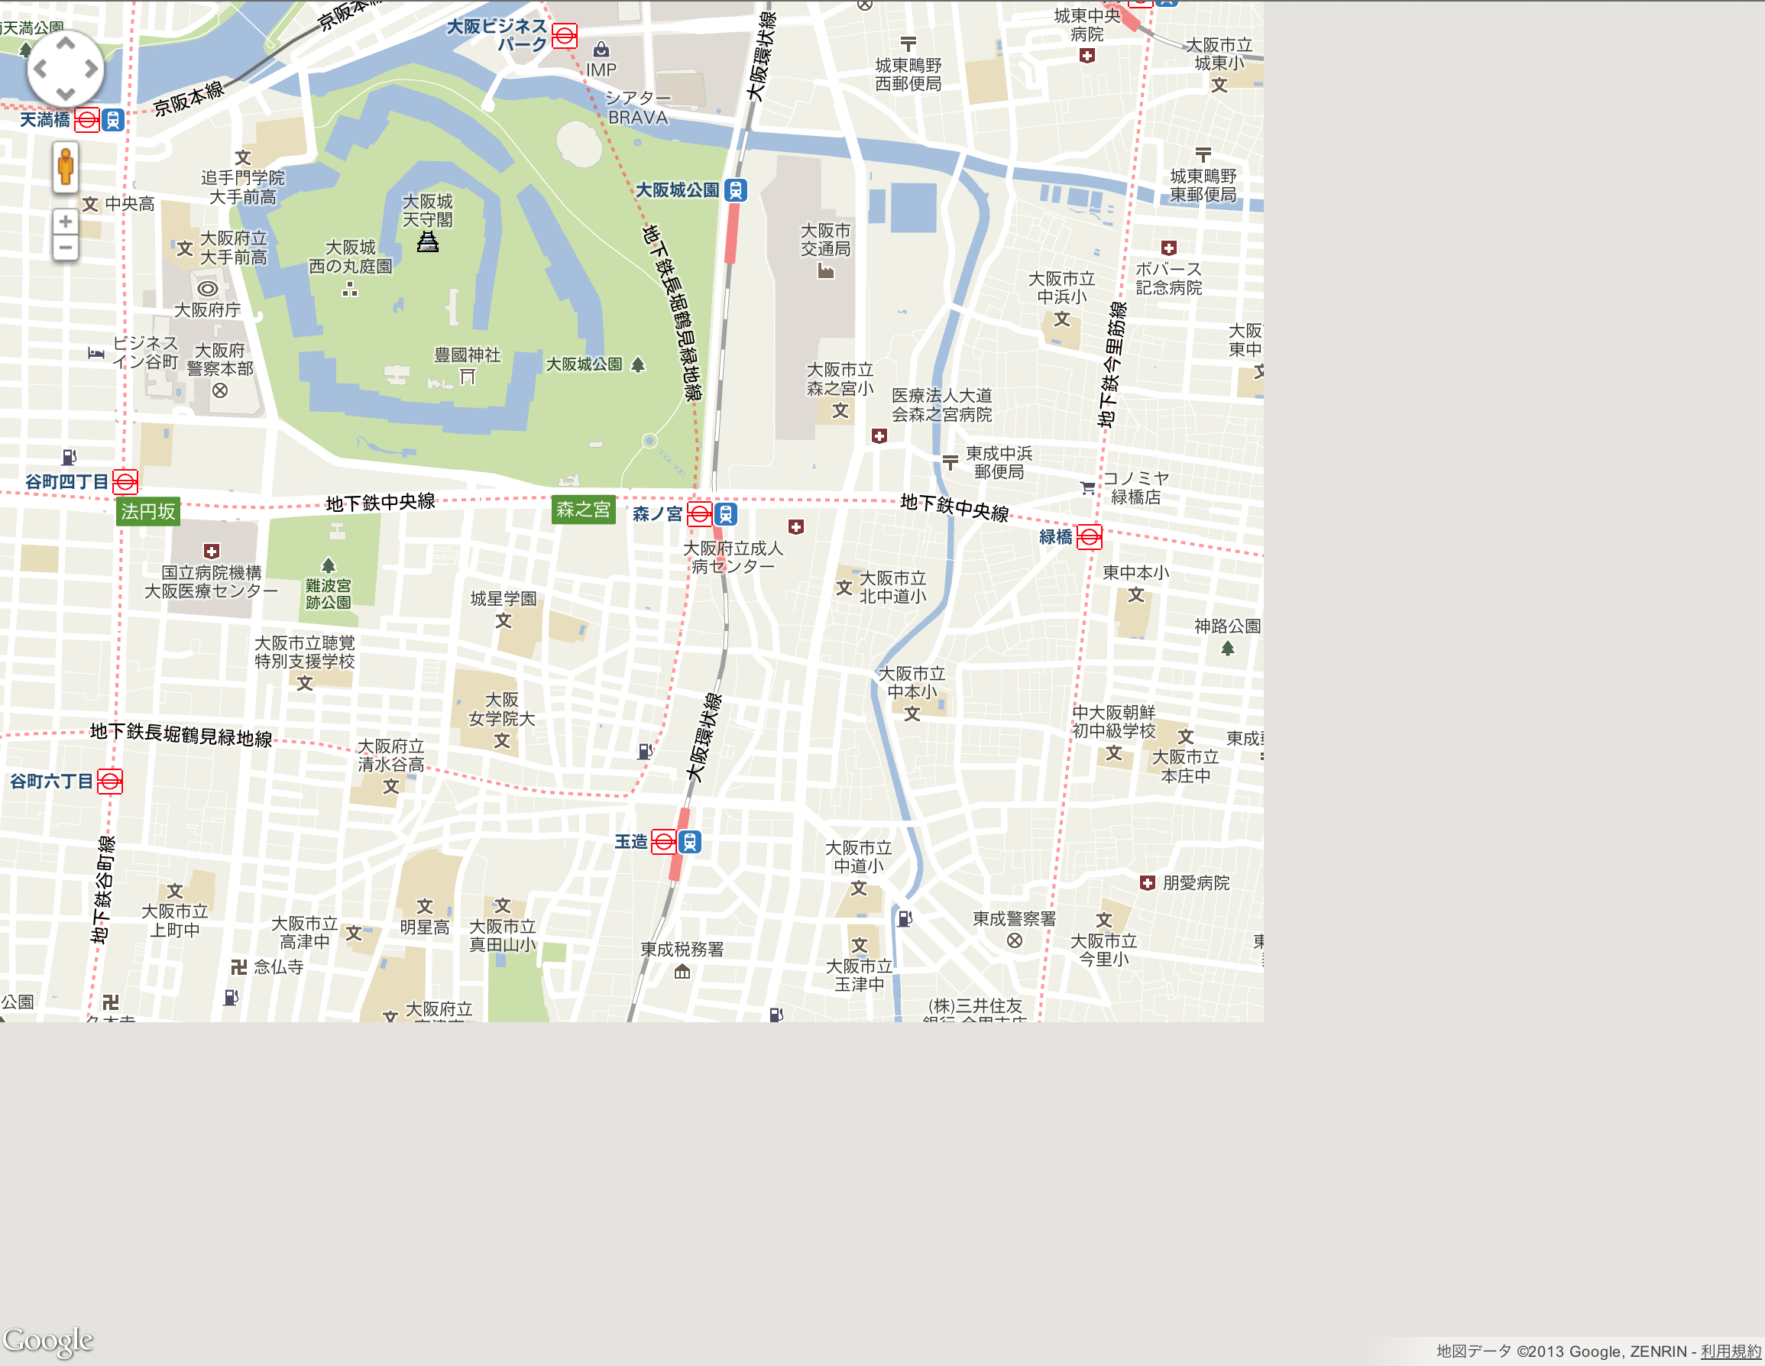This screenshot has height=1366, width=1765.
Task: Click the 明星高 school label
Action: (x=425, y=927)
